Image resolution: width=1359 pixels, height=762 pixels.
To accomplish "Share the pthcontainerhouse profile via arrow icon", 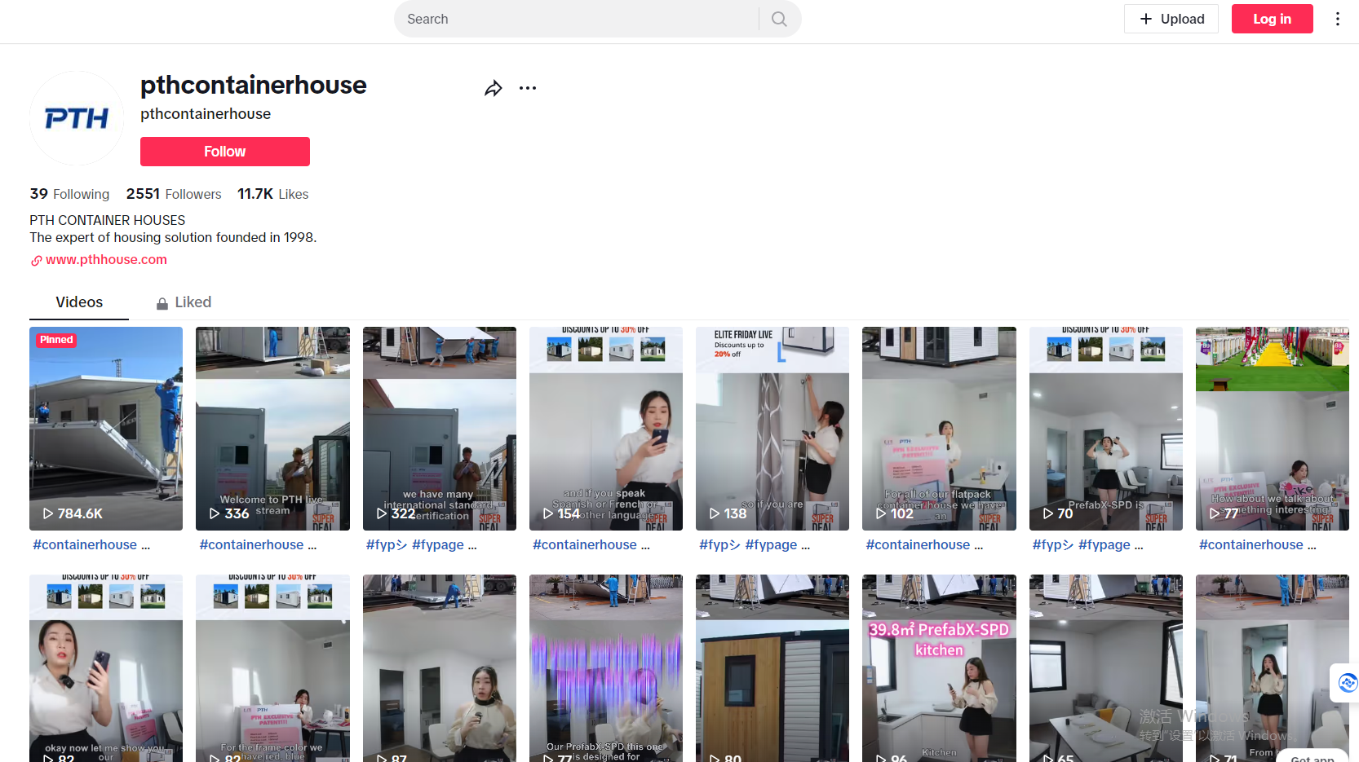I will (x=493, y=88).
